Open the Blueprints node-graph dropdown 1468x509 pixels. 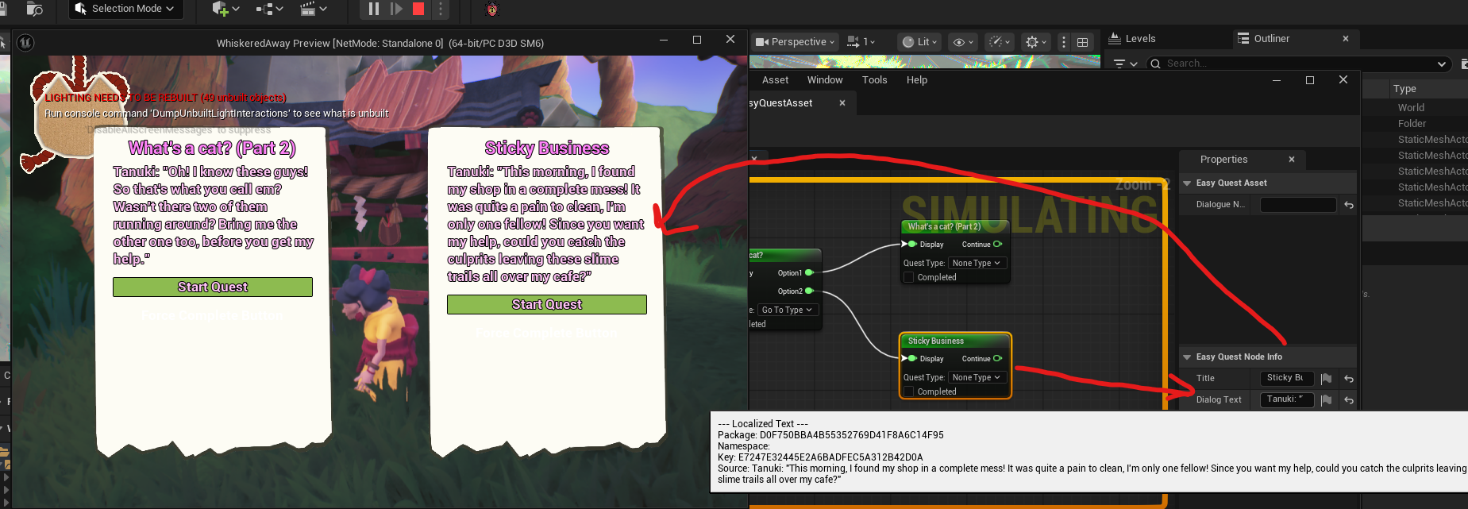[x=270, y=9]
